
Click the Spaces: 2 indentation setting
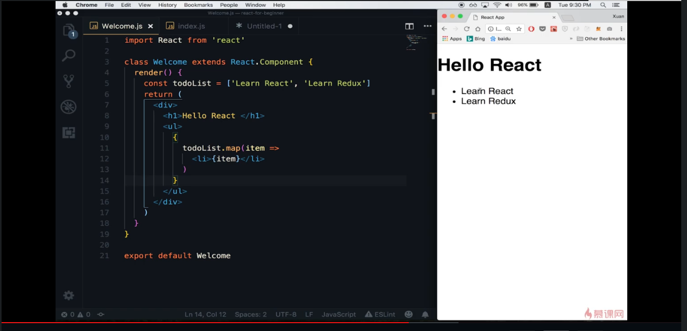pyautogui.click(x=250, y=314)
